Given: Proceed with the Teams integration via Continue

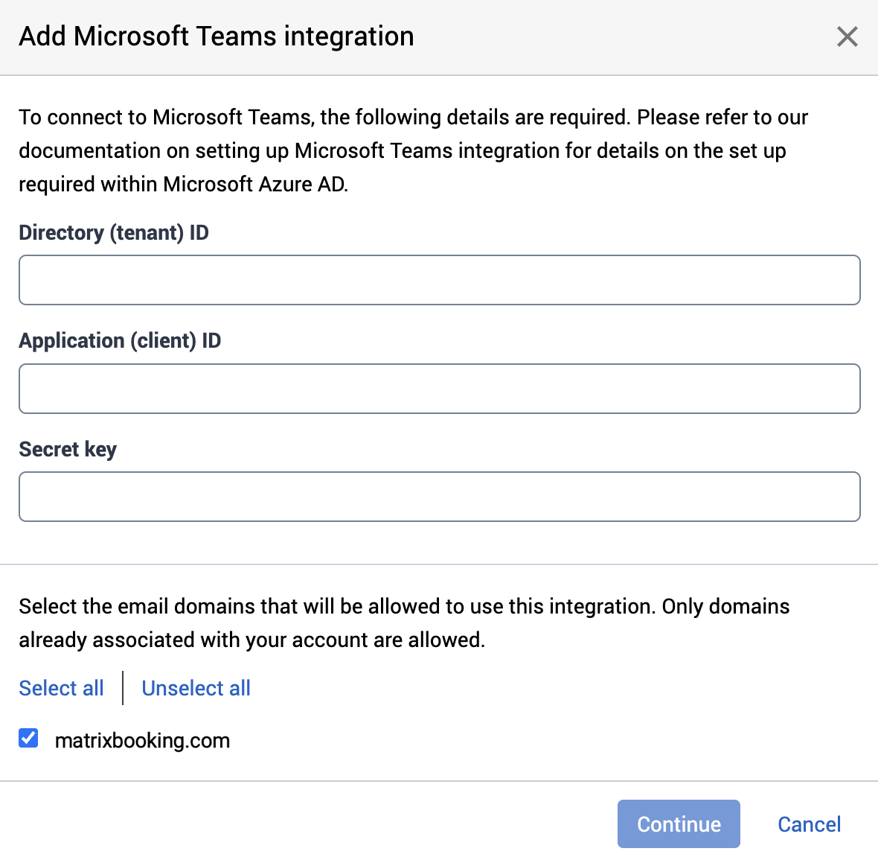Looking at the screenshot, I should 678,824.
